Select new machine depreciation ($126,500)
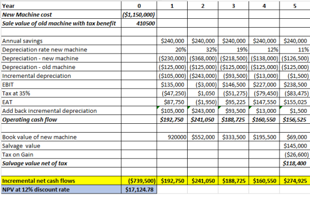The width and height of the screenshot is (310, 199). point(295,59)
